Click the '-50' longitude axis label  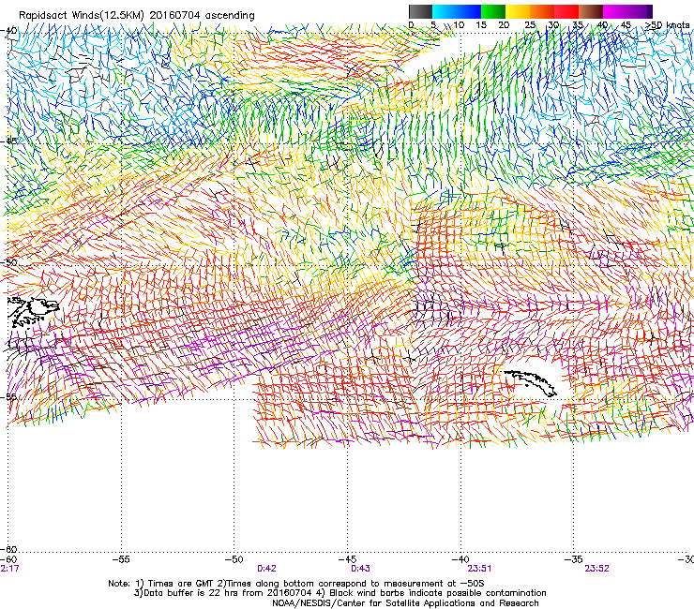click(x=234, y=559)
